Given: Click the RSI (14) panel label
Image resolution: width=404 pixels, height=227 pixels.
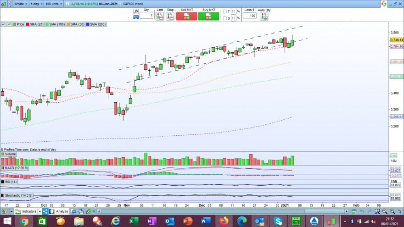Looking at the screenshot, I should pos(9,182).
